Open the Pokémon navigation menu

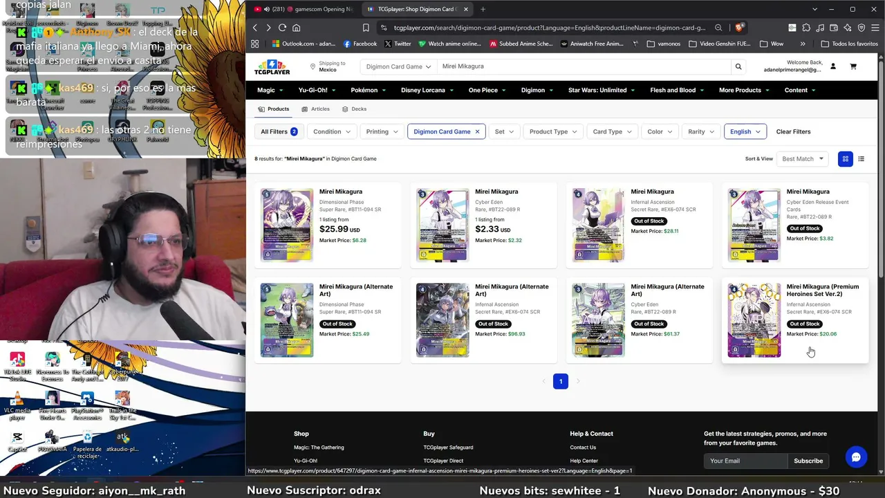[x=368, y=90]
